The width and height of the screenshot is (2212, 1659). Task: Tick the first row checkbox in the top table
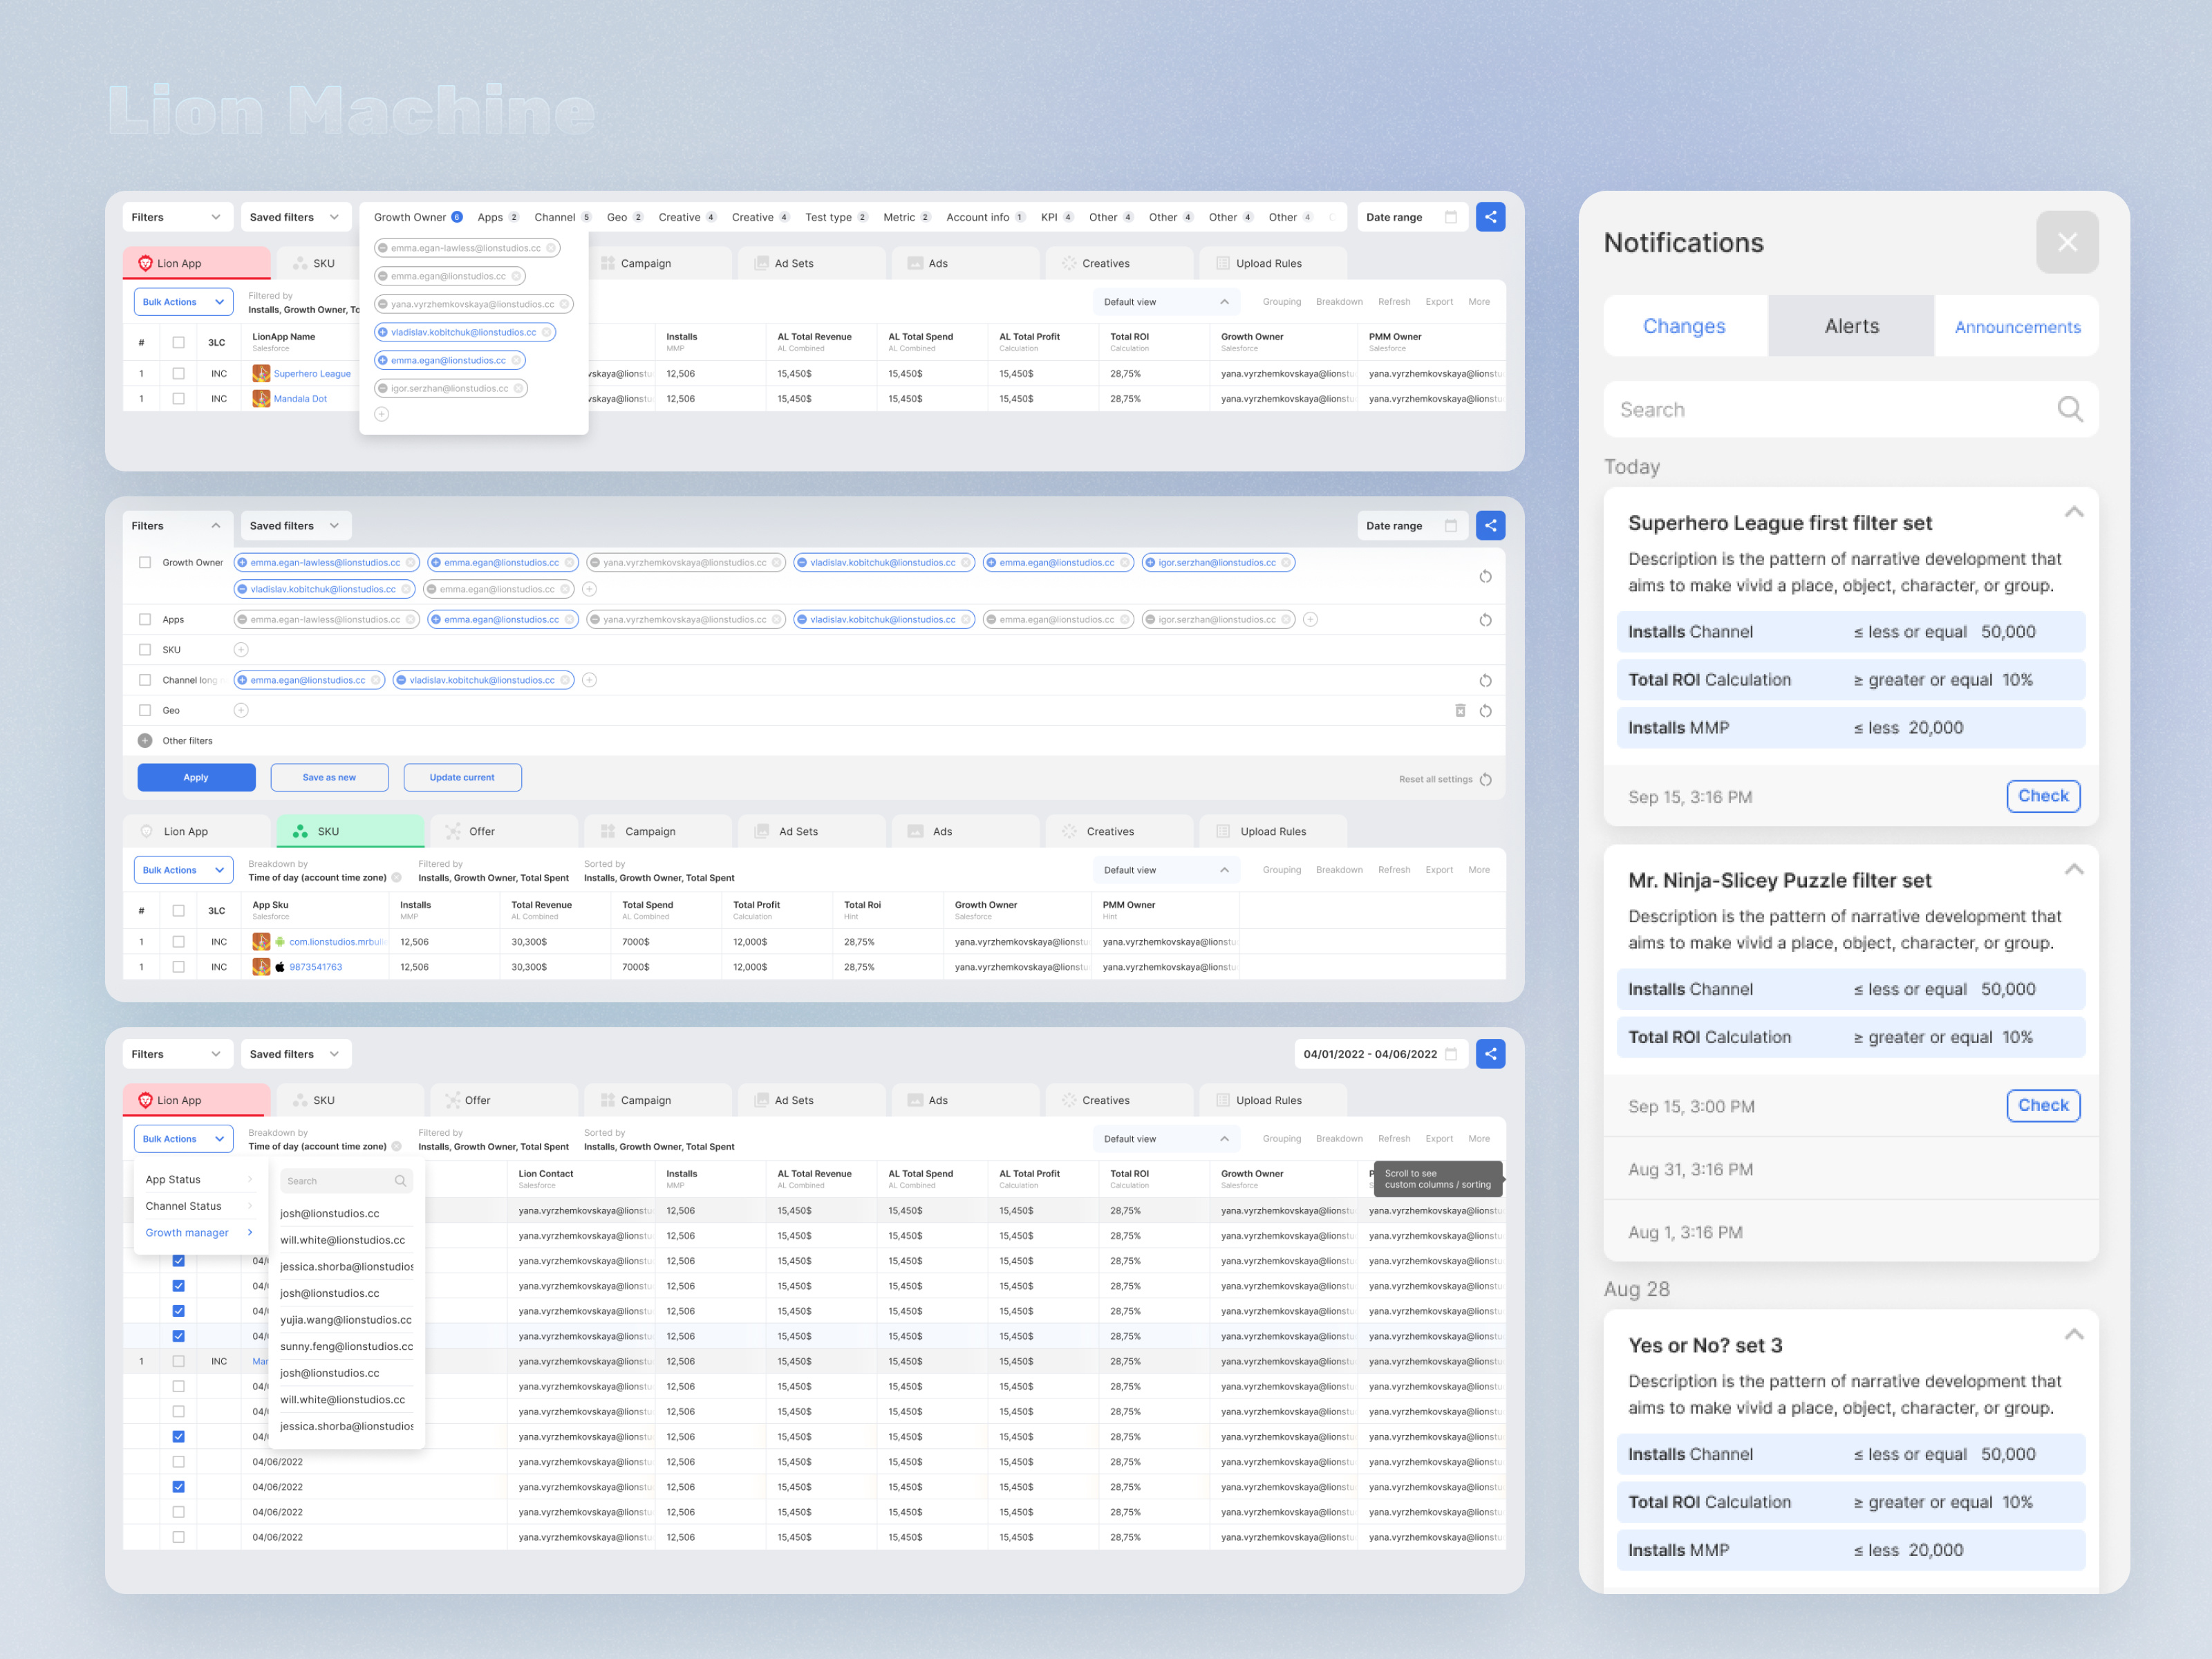(179, 373)
